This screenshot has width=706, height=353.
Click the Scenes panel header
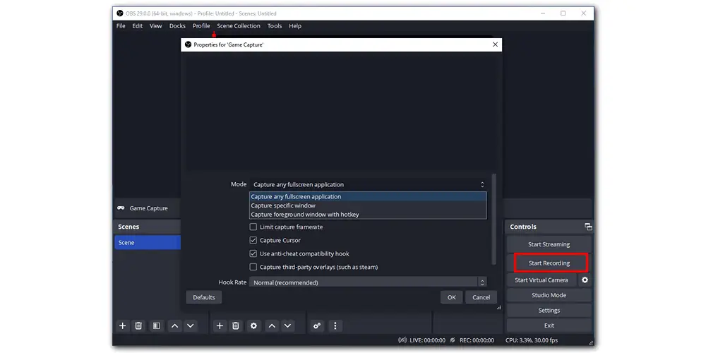[148, 227]
